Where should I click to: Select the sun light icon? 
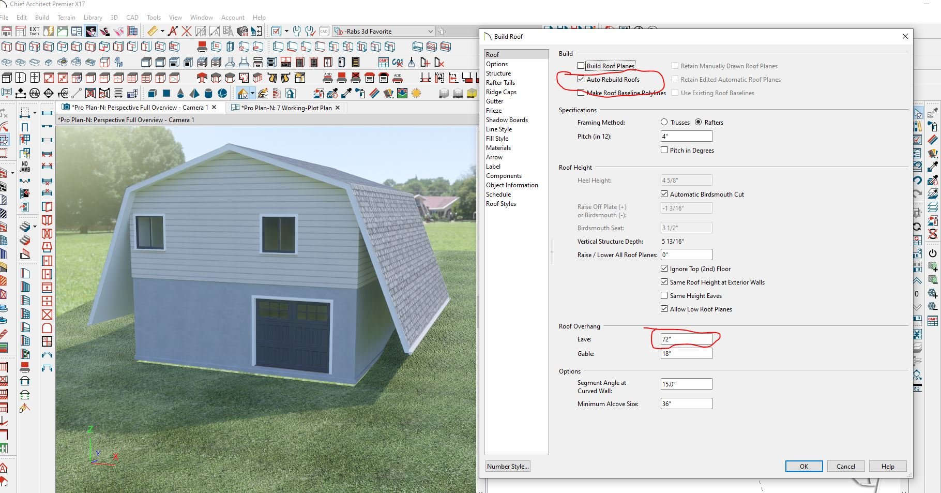(416, 93)
